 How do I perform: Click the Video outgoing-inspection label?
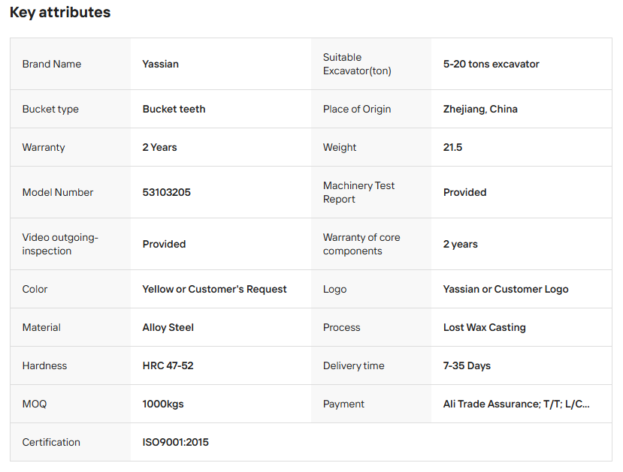(60, 244)
